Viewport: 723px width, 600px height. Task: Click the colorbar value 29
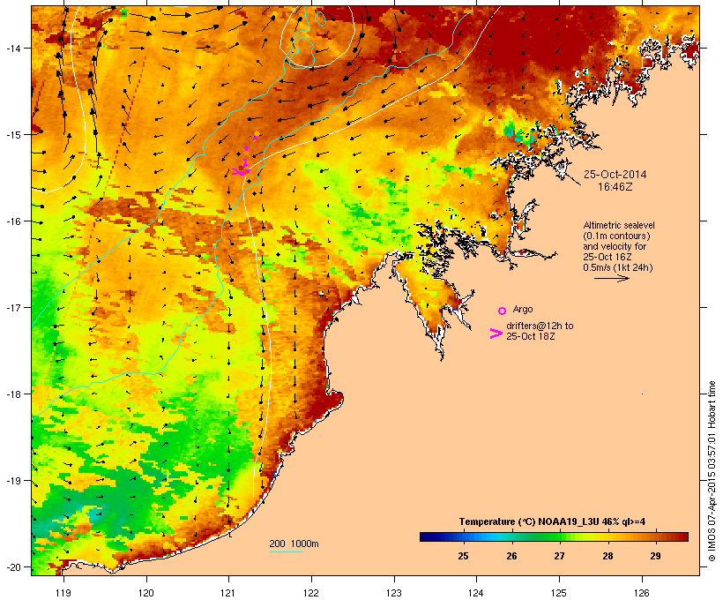(655, 556)
